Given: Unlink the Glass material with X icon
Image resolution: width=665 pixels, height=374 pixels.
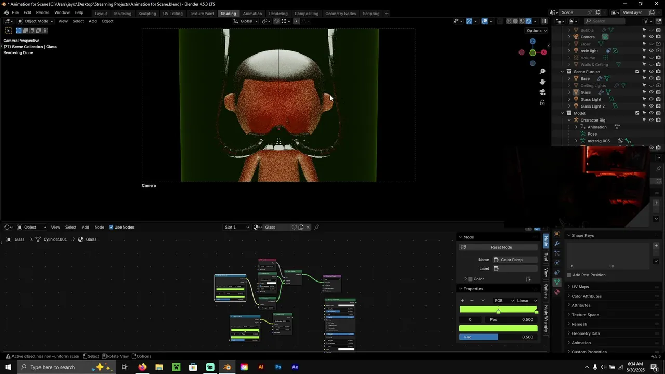Looking at the screenshot, I should coord(308,227).
